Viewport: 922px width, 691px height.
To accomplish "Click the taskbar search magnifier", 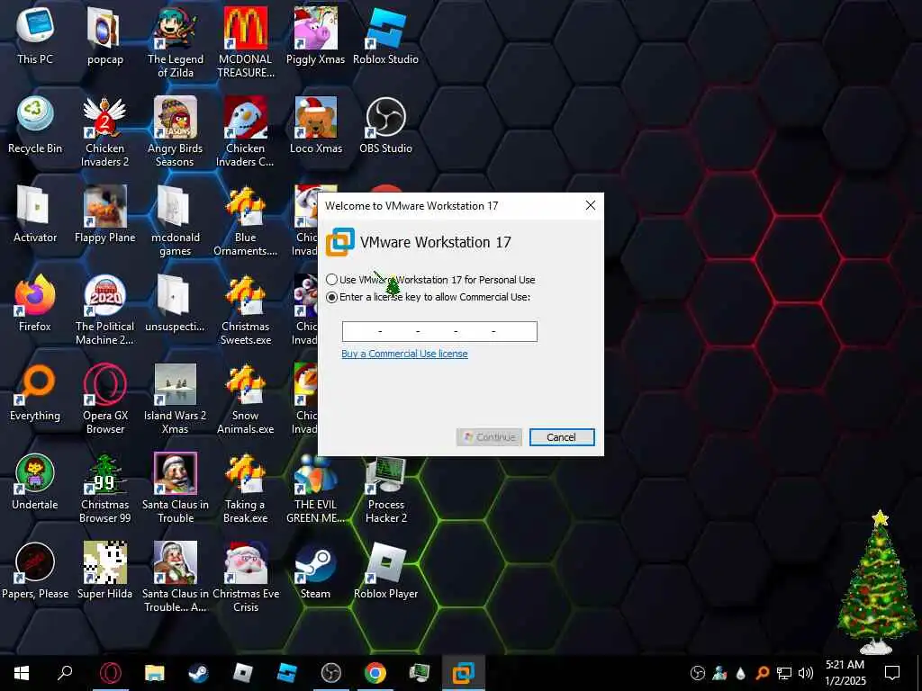I will pyautogui.click(x=65, y=673).
